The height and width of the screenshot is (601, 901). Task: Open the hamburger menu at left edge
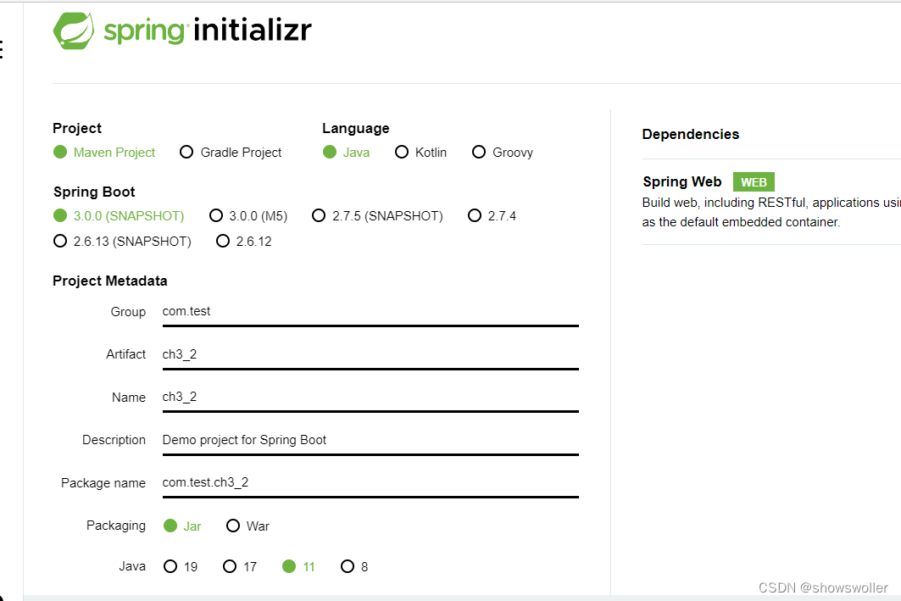3,50
